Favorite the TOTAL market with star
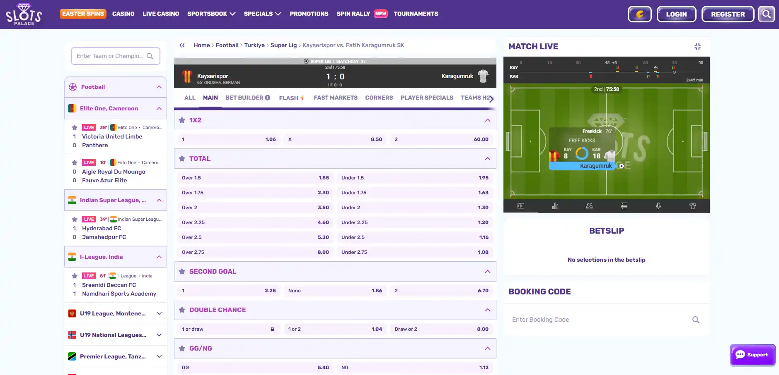Viewport: 779px width, 375px height. 182,159
